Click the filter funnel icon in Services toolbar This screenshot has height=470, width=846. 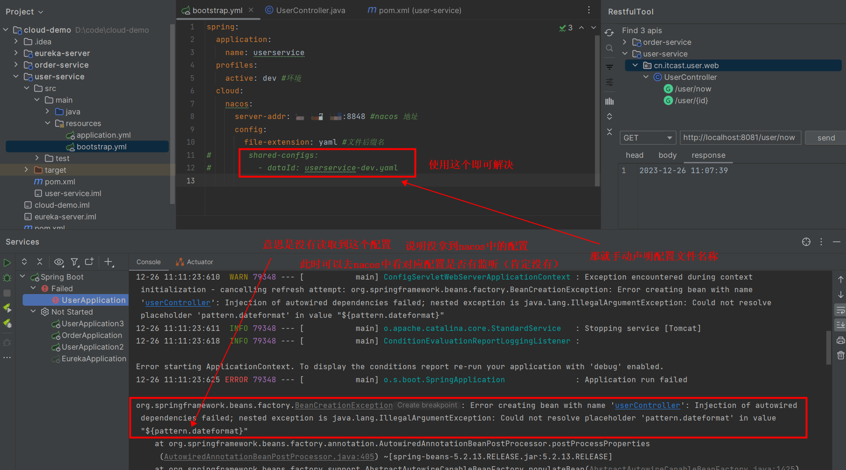point(74,262)
